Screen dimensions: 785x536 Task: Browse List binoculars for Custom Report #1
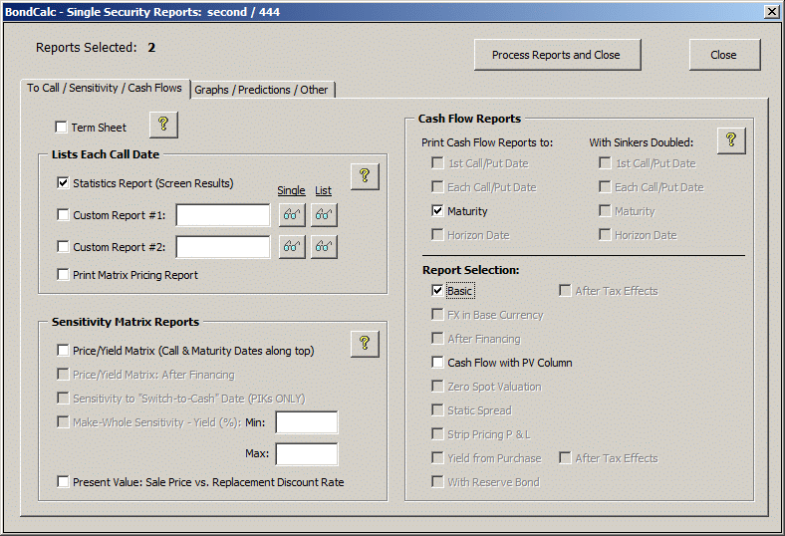pos(324,215)
